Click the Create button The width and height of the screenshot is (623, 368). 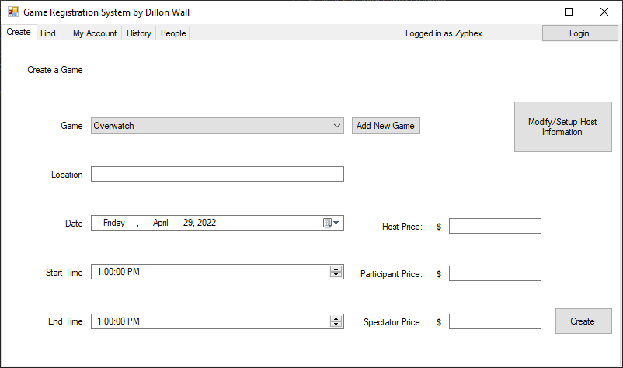[x=583, y=321]
